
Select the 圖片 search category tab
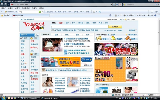67,23
